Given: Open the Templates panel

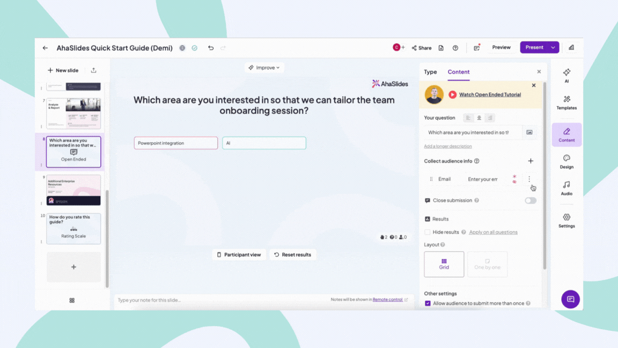Looking at the screenshot, I should [566, 102].
